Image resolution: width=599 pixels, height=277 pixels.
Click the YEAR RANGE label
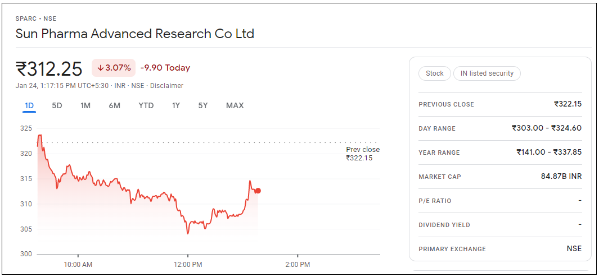tap(439, 153)
